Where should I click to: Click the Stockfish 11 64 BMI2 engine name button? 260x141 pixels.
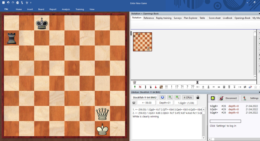(x=144, y=97)
